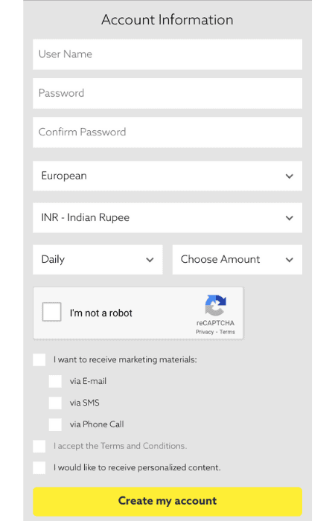
Task: Focus the Password field
Action: point(167,93)
